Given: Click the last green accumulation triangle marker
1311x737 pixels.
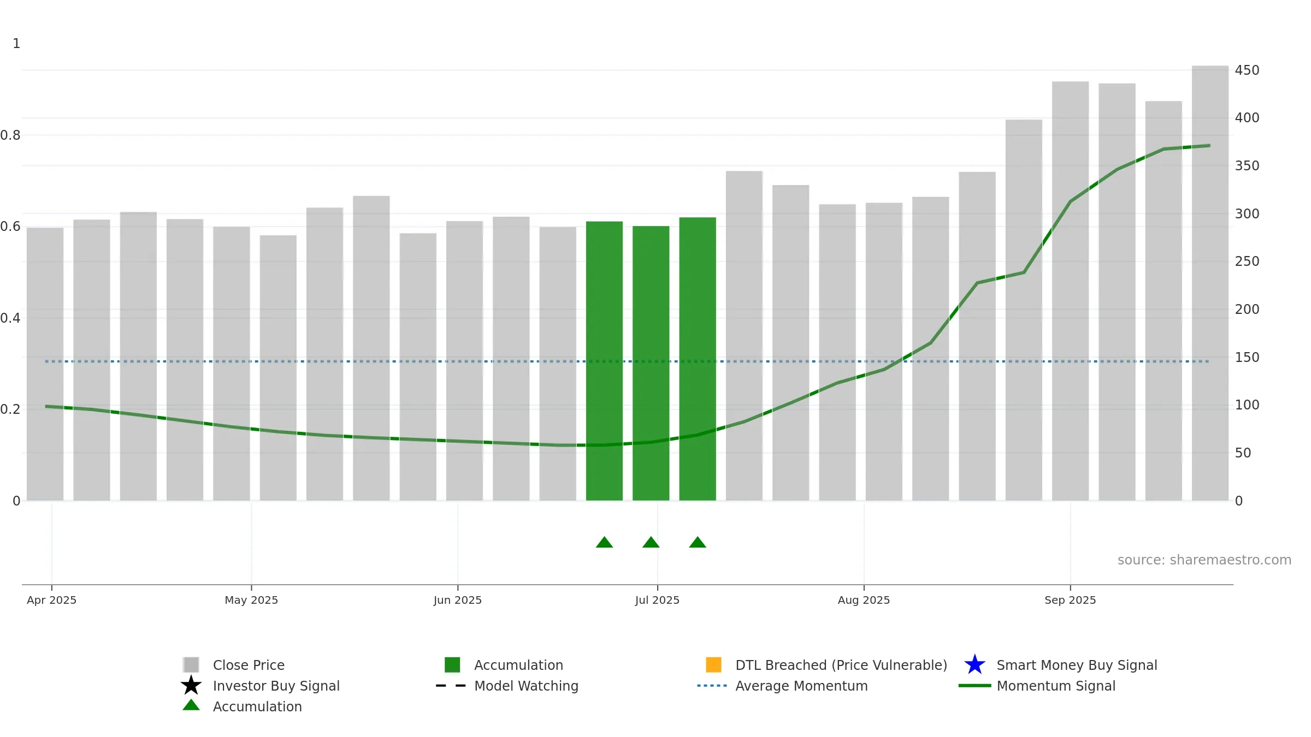Looking at the screenshot, I should [x=698, y=542].
